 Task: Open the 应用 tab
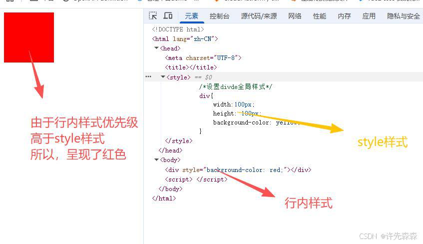pyautogui.click(x=369, y=16)
